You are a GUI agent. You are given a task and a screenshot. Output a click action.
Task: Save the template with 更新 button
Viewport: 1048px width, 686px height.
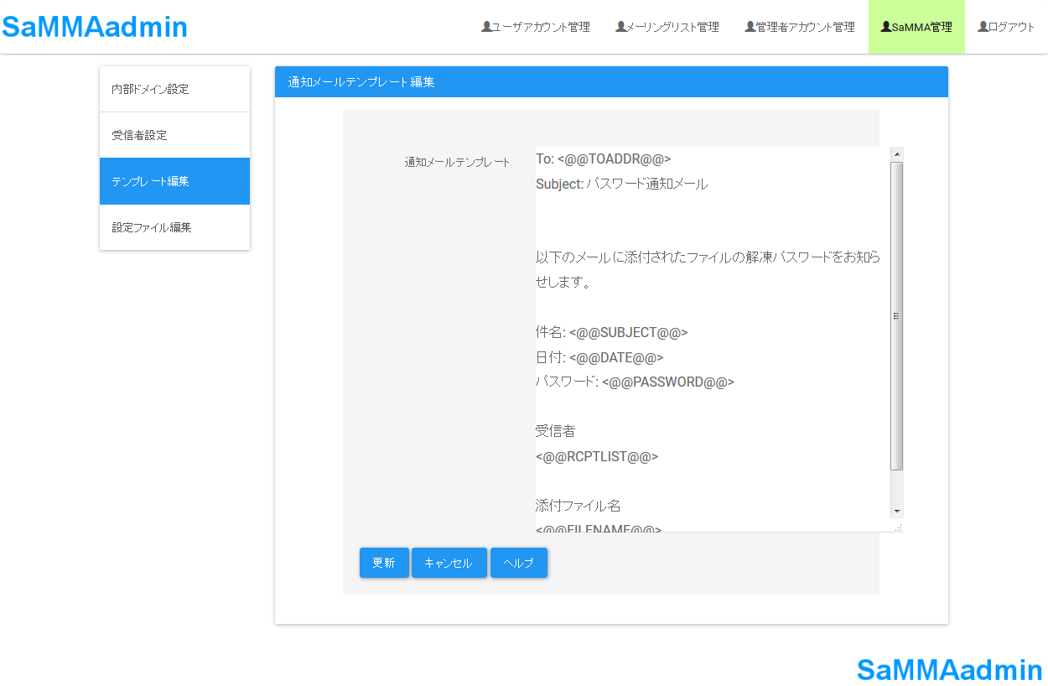point(384,563)
